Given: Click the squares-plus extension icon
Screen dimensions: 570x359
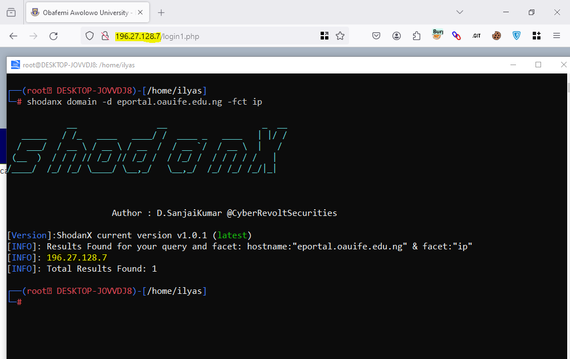Looking at the screenshot, I should click(536, 36).
